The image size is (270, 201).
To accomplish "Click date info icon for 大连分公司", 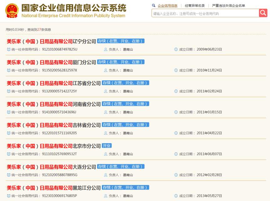I will click(176, 175).
